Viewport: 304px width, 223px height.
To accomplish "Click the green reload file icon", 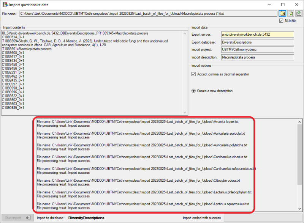I will tap(291, 14).
